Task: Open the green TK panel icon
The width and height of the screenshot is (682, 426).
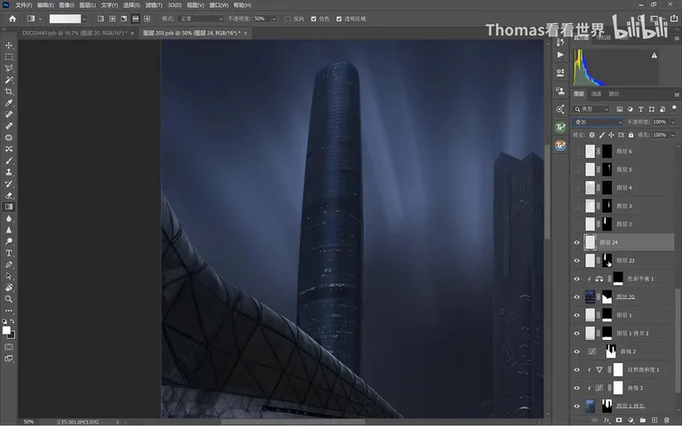Action: (560, 128)
